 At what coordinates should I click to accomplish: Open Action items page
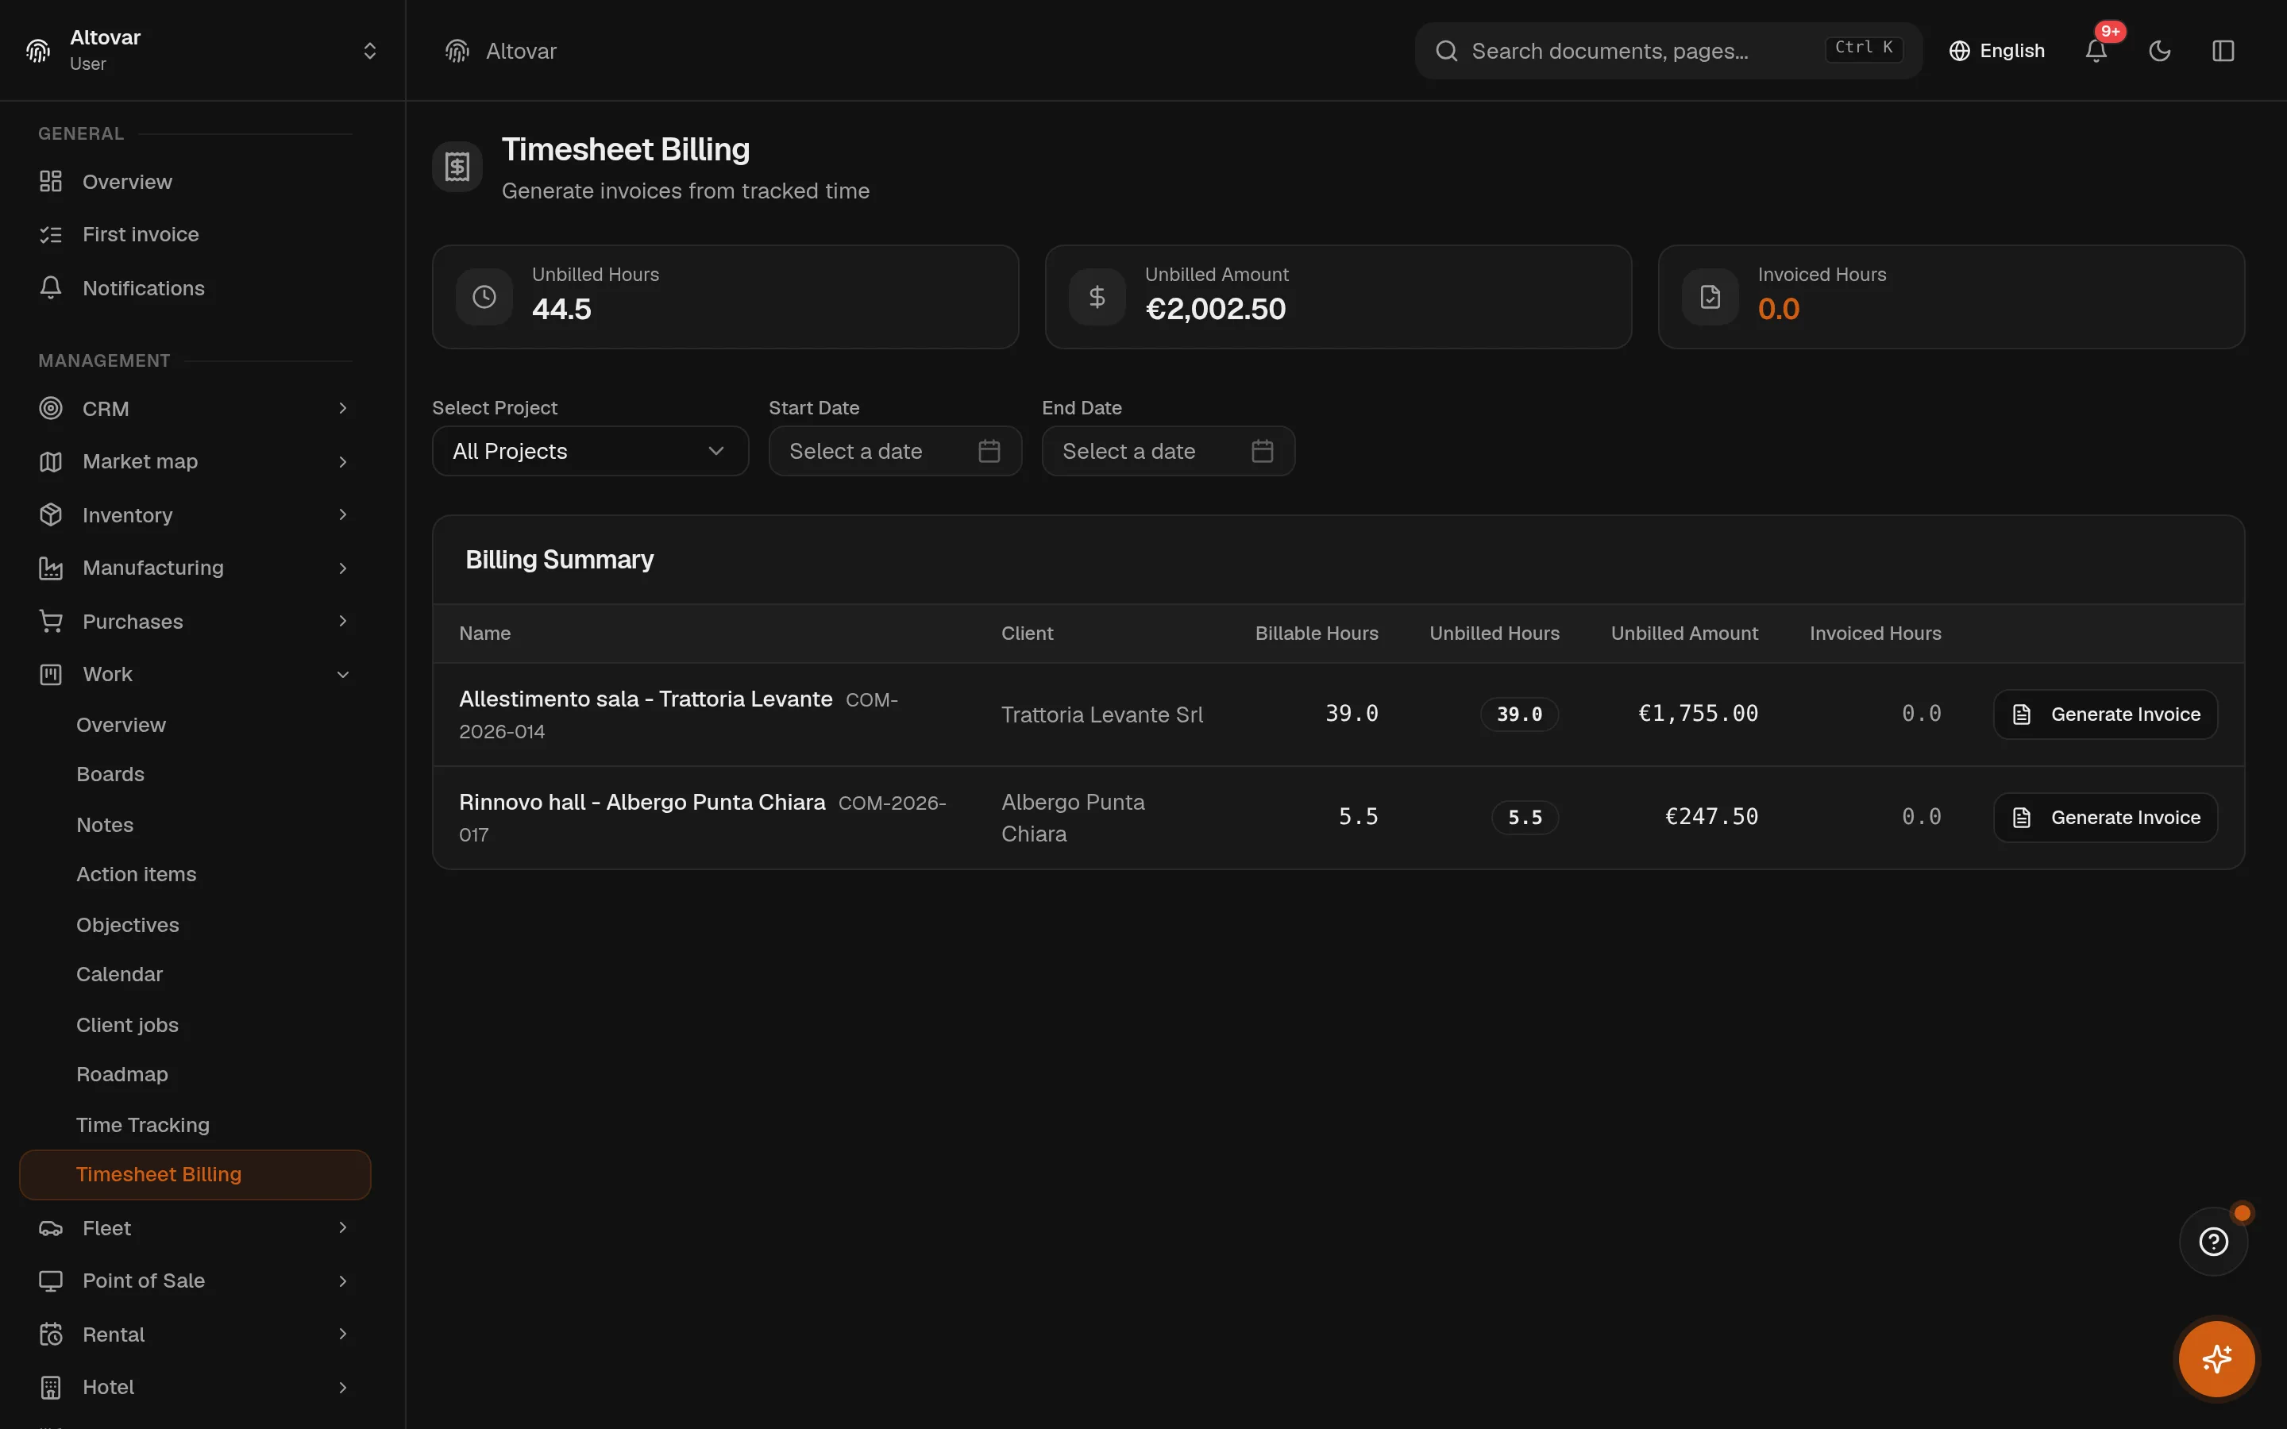coord(195,874)
